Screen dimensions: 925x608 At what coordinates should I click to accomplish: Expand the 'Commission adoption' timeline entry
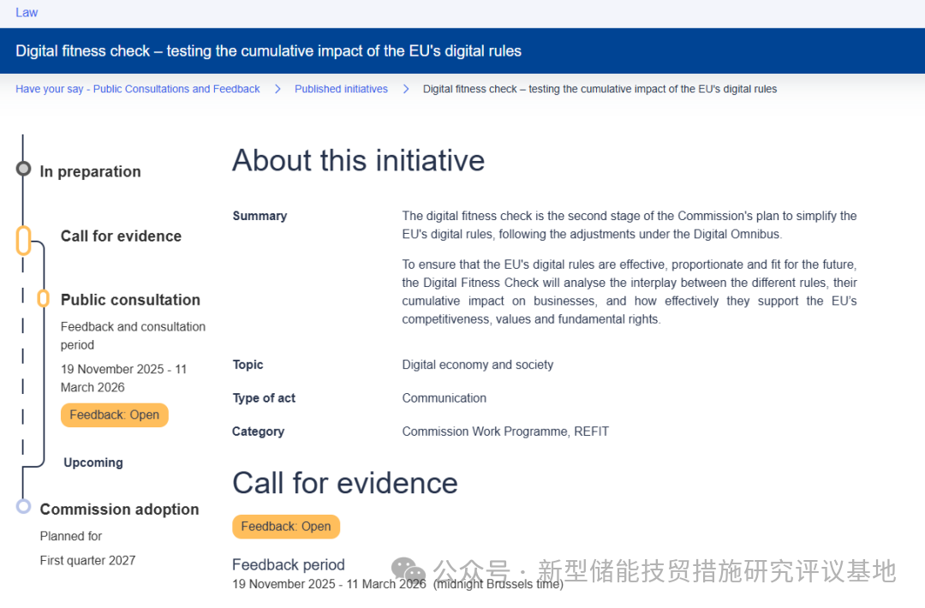pyautogui.click(x=119, y=509)
